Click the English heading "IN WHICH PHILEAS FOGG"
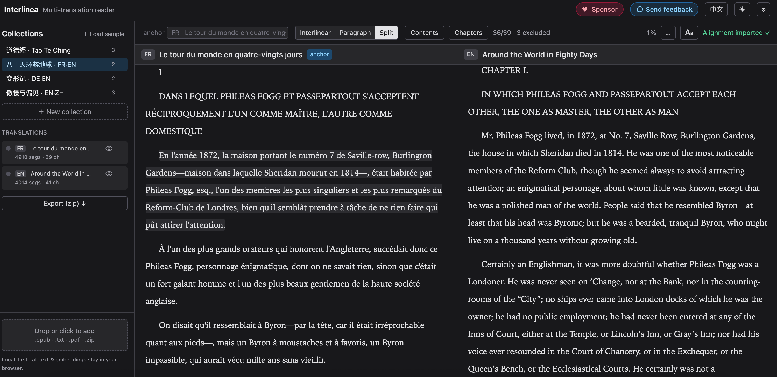 tap(602, 103)
